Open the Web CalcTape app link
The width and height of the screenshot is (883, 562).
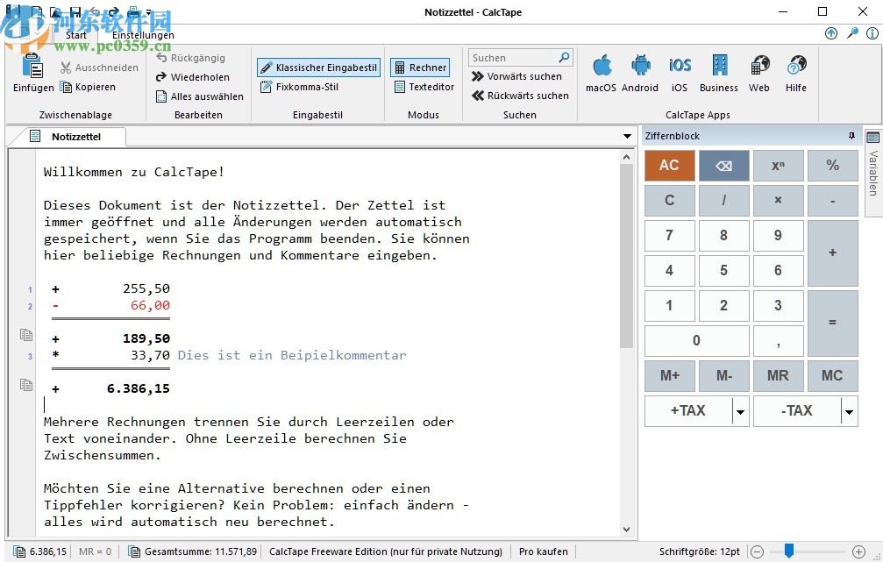coord(759,73)
